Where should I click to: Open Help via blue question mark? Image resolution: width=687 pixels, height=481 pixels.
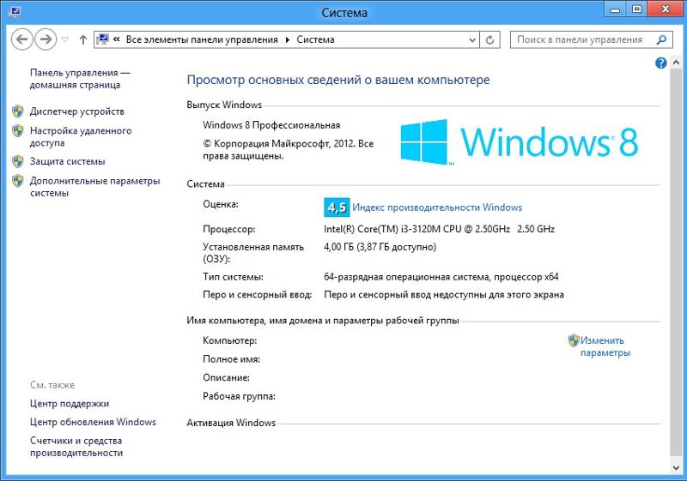coord(660,63)
